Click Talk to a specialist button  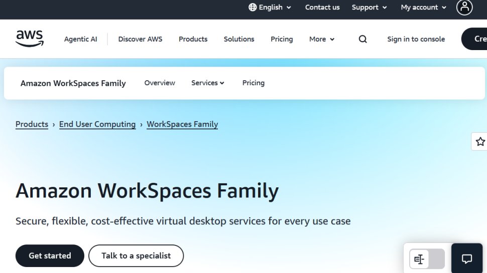tap(136, 255)
